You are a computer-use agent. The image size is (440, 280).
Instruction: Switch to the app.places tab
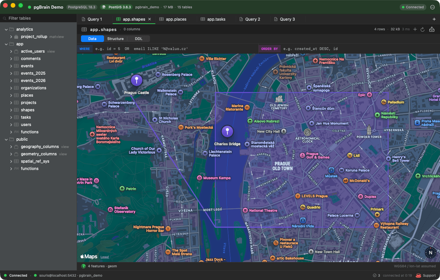pyautogui.click(x=173, y=19)
